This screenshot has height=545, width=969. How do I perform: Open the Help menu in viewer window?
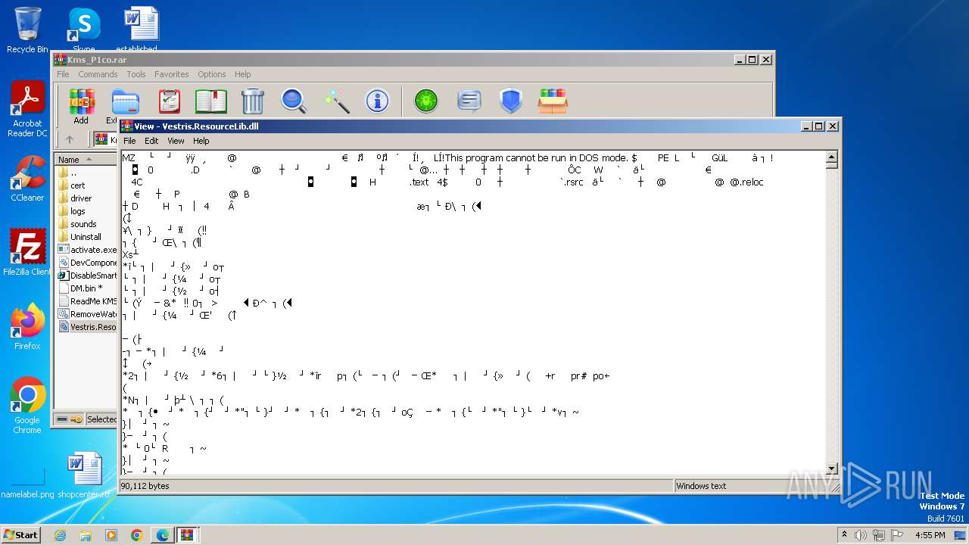(x=201, y=141)
